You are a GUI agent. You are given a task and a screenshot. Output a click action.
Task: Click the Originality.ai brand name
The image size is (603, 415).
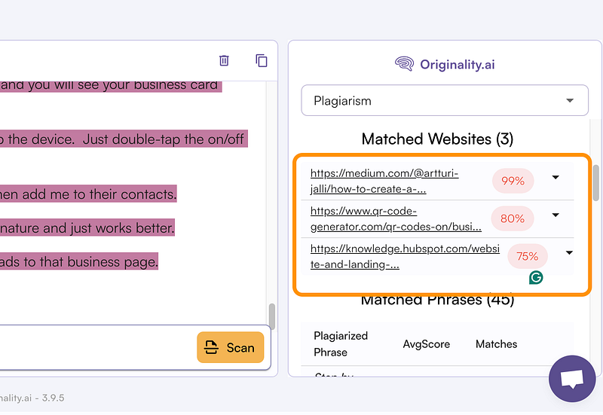click(x=457, y=64)
